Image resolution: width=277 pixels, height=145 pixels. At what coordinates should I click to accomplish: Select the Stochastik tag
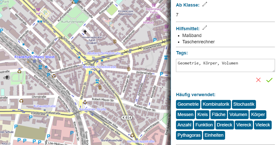[244, 104]
